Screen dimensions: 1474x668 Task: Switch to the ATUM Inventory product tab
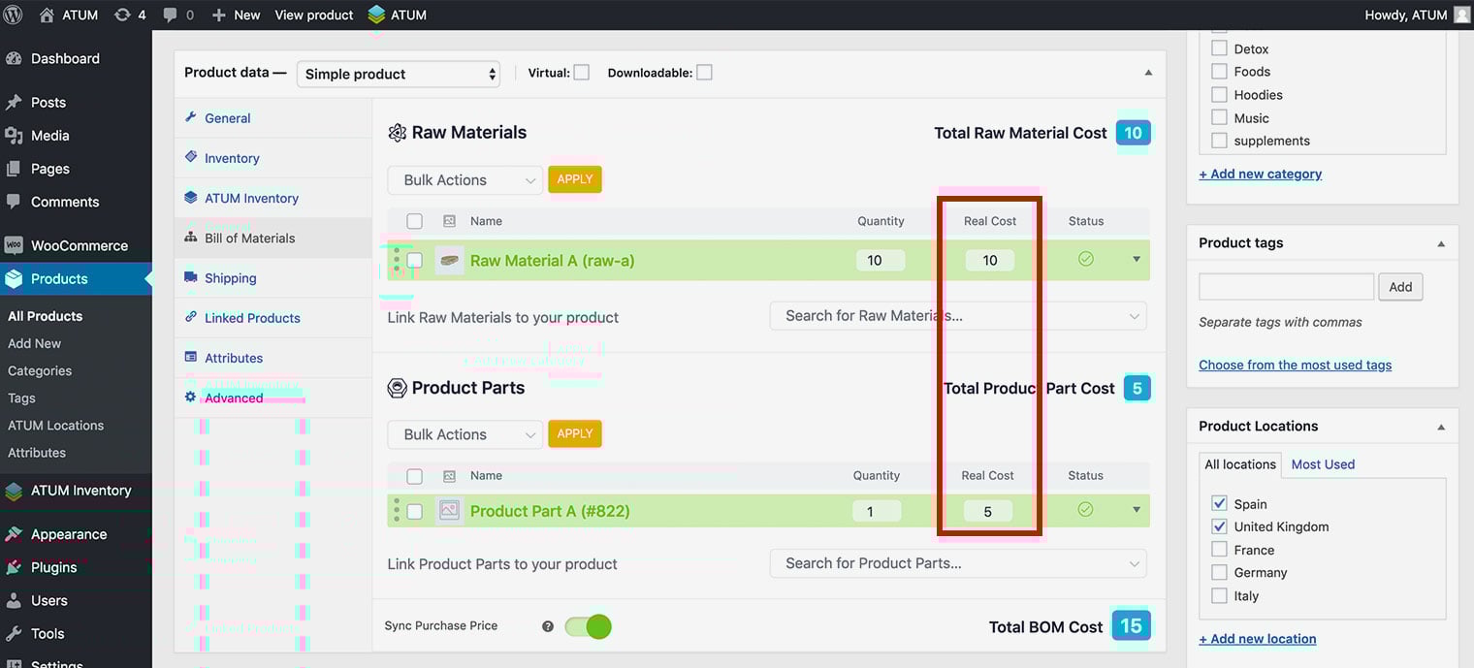[251, 198]
